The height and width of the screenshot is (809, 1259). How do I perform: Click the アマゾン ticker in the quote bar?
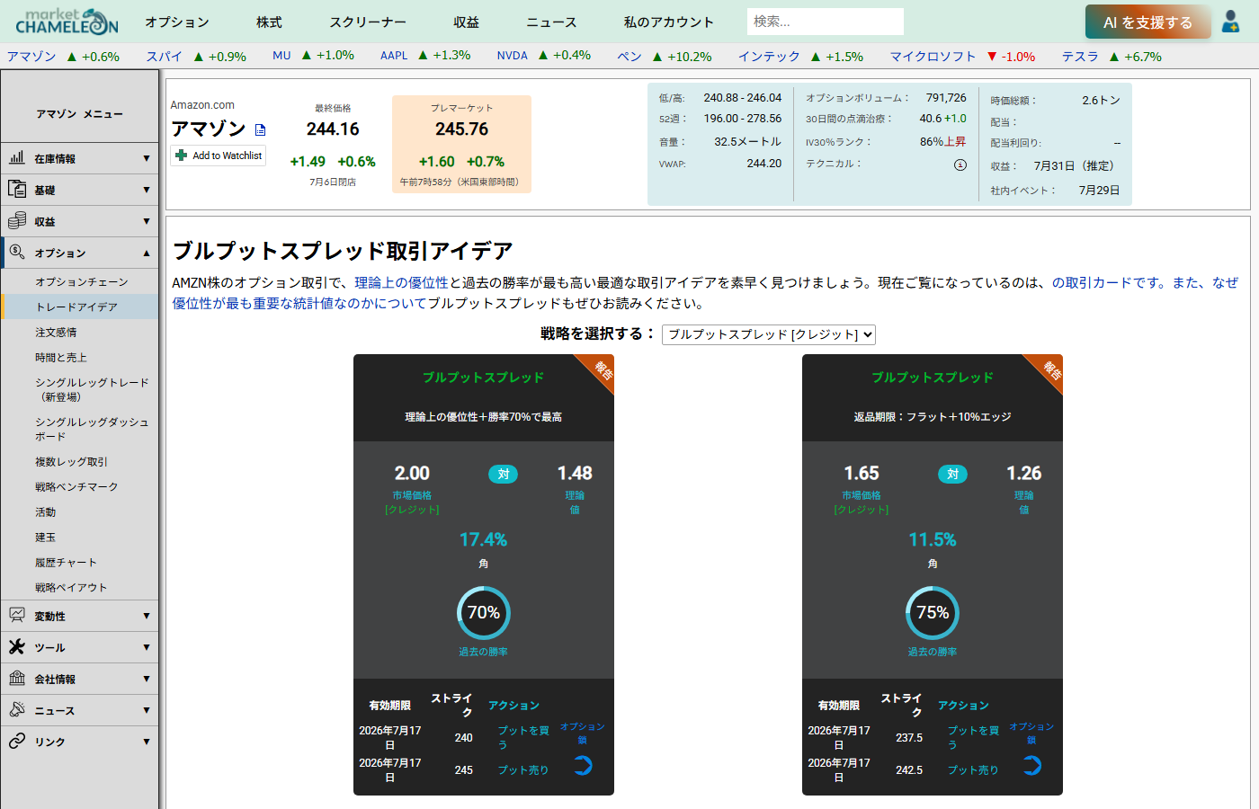click(x=31, y=56)
